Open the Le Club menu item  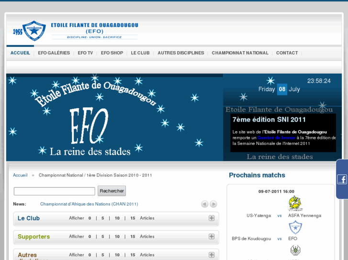click(140, 53)
